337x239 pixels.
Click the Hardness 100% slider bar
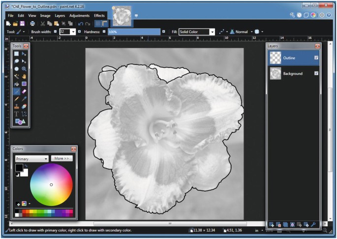tap(134, 31)
